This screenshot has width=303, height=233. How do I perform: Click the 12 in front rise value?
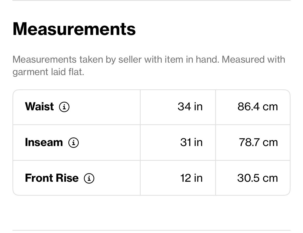pyautogui.click(x=191, y=178)
